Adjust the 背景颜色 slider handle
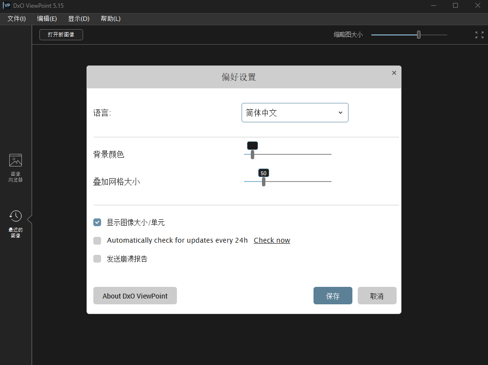488x365 pixels. pos(252,154)
